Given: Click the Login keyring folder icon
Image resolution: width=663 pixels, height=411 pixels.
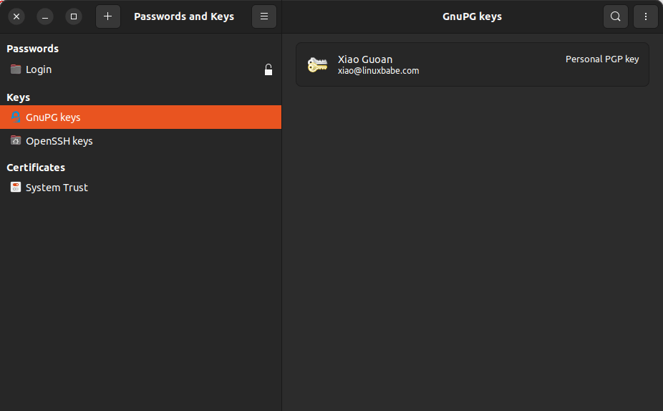Looking at the screenshot, I should coord(16,69).
